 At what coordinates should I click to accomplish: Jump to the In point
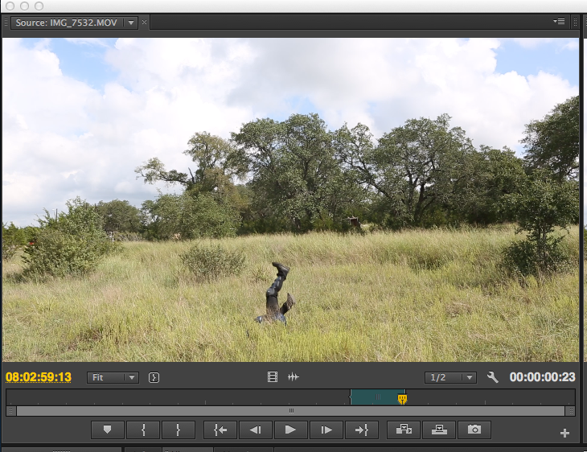click(x=220, y=429)
